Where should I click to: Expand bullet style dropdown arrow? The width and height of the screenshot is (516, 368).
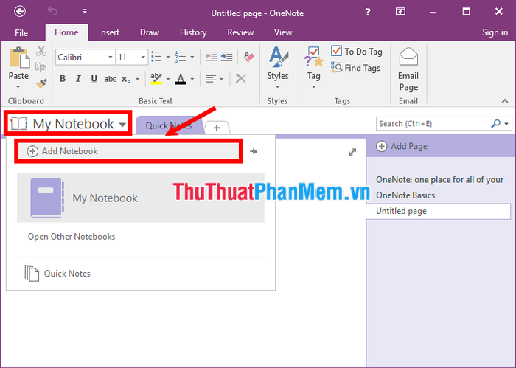pyautogui.click(x=168, y=58)
